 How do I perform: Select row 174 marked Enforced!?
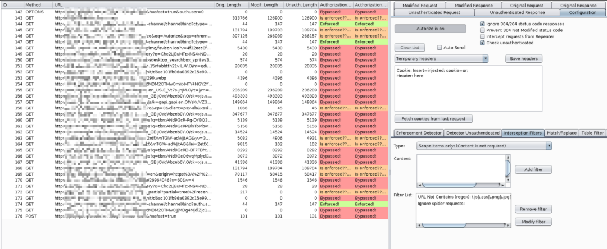194,204
